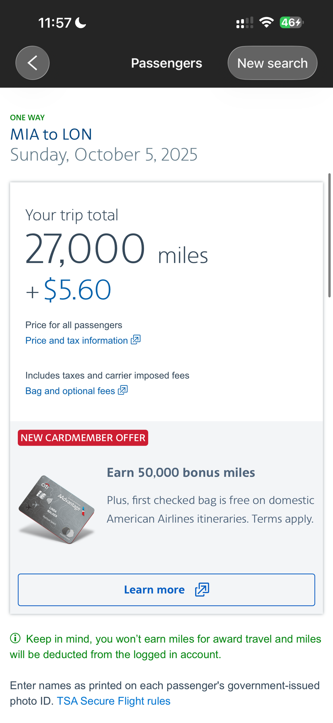Tap the MIA to LON route heading
This screenshot has height=723, width=333.
(51, 135)
